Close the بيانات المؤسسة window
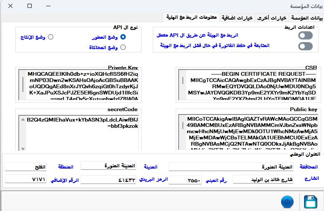Image resolution: width=324 pixels, height=211 pixels. (10, 6)
